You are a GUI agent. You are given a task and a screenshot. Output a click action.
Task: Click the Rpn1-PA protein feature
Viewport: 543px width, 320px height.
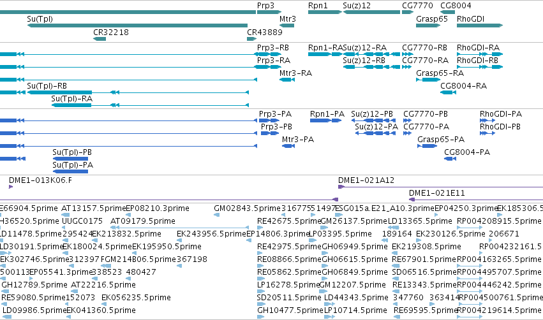[325, 120]
